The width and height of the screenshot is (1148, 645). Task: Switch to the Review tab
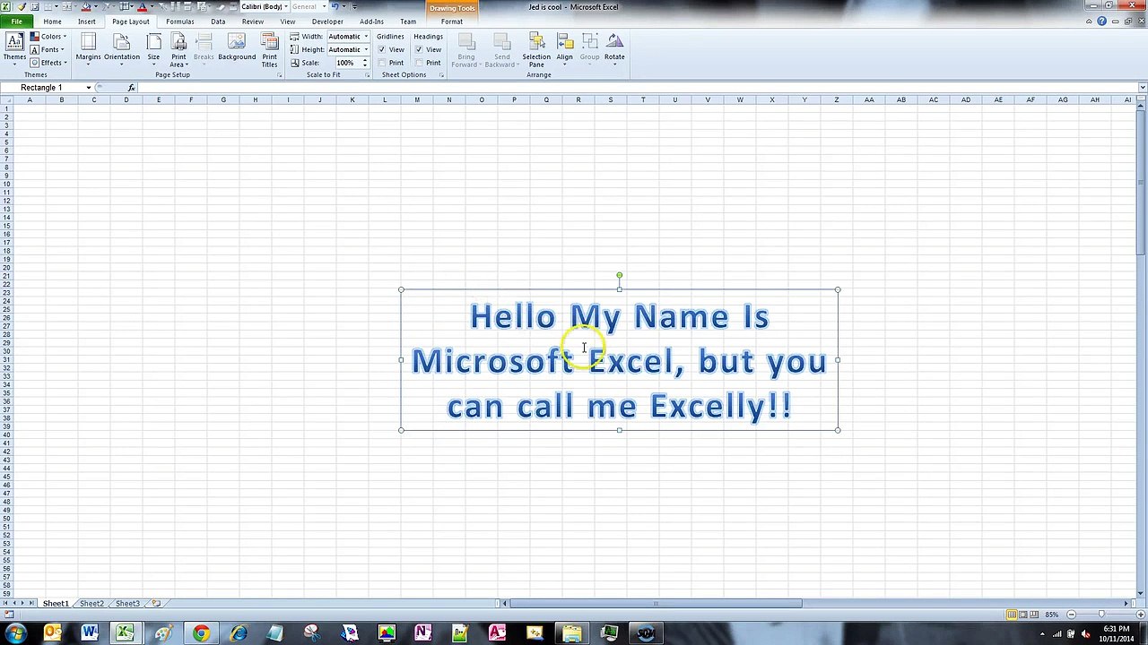253,21
